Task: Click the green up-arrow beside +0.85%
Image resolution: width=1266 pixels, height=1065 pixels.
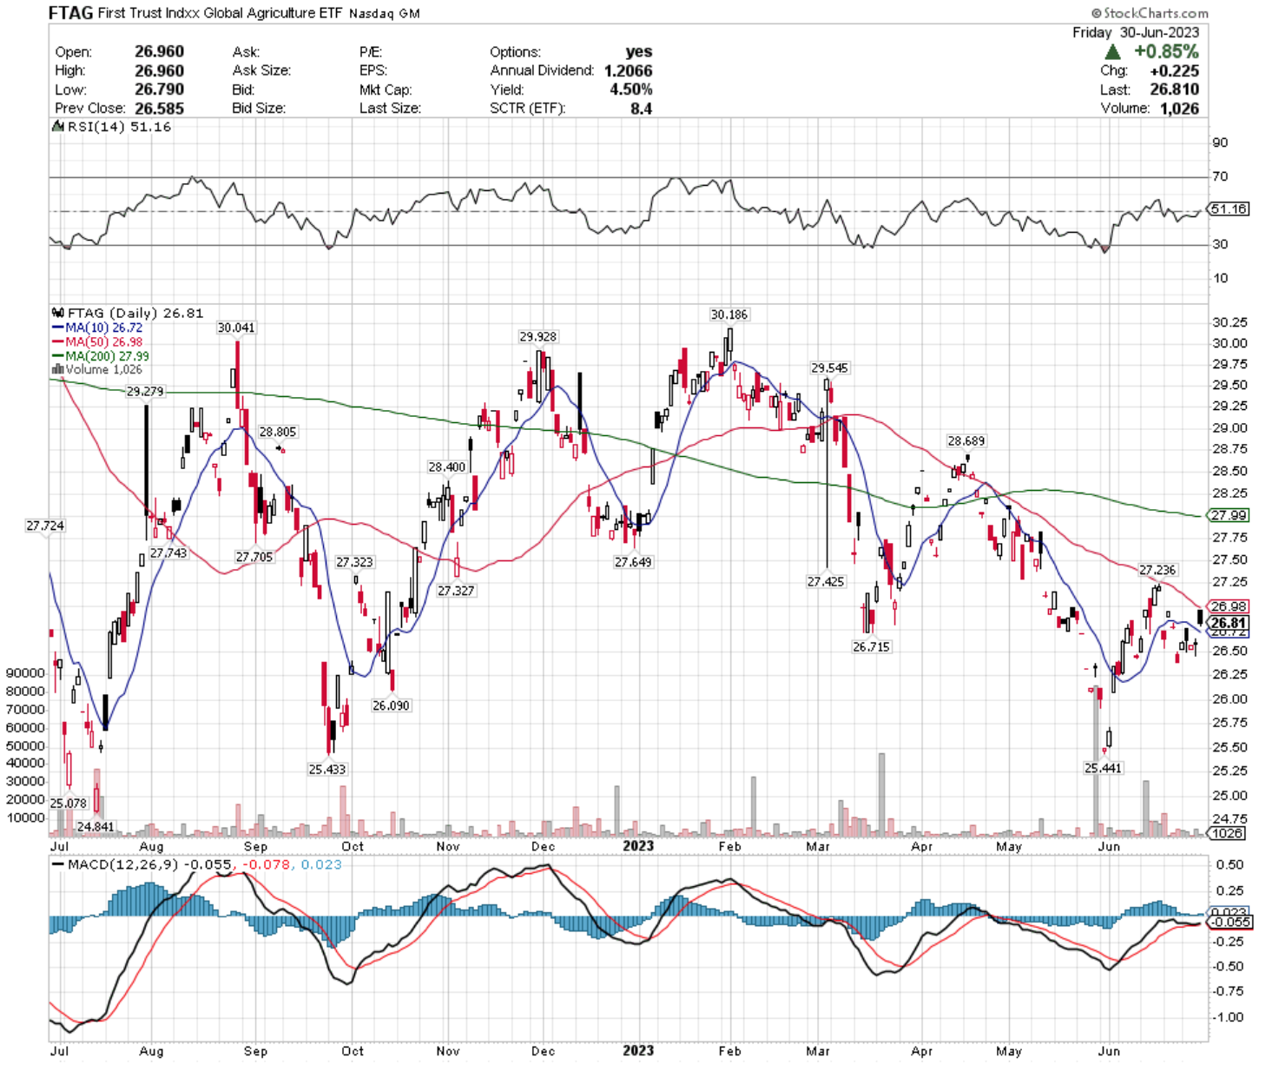Action: pos(1113,52)
